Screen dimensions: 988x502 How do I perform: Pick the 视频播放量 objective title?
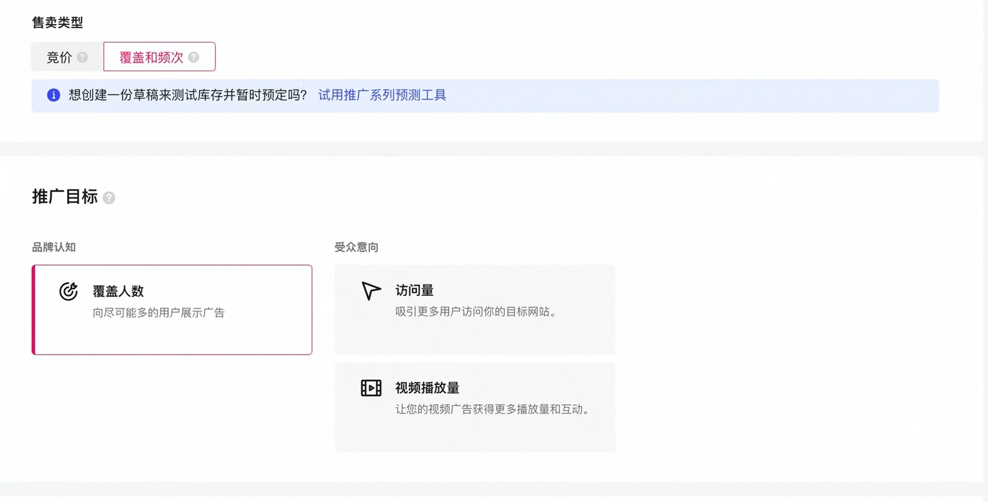427,388
